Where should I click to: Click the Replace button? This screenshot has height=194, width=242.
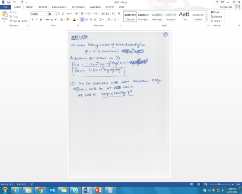coord(217,16)
